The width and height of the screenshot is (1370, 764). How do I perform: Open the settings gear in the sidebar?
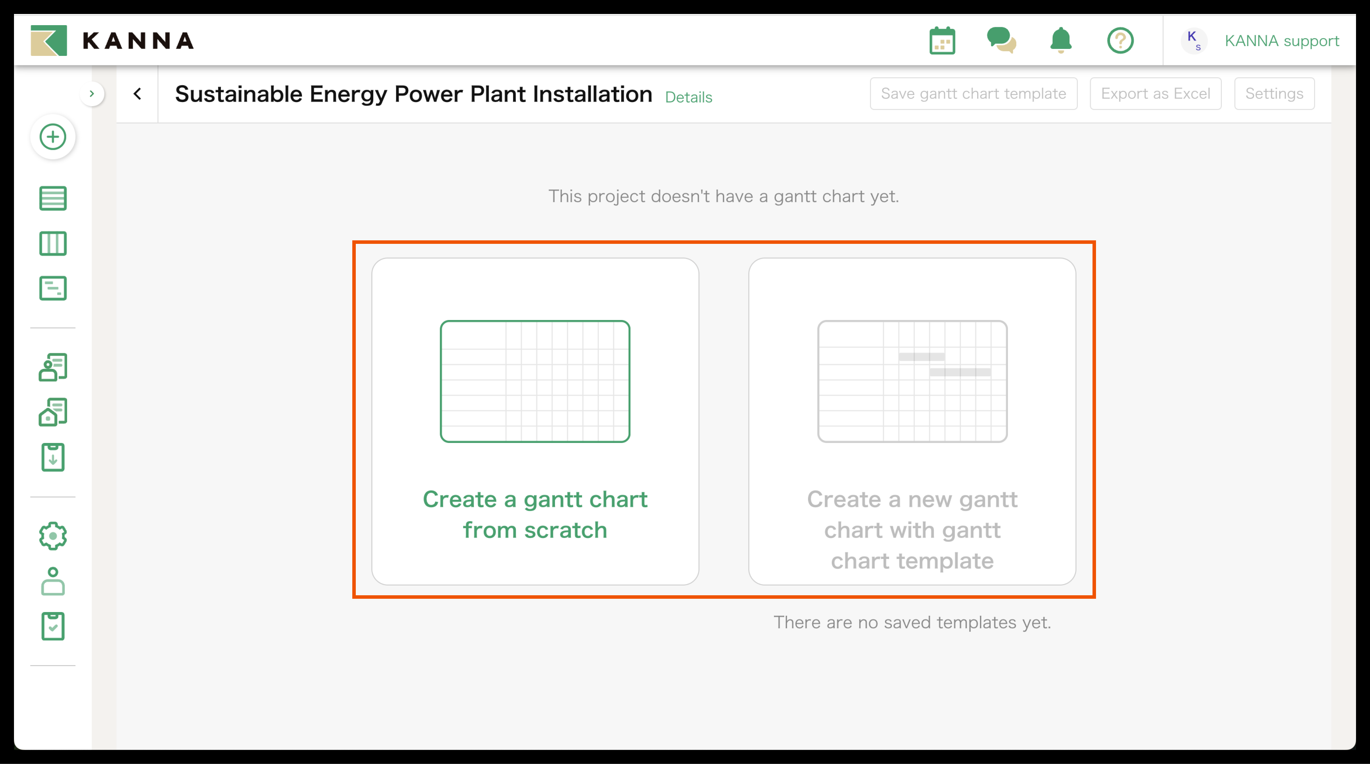coord(53,537)
